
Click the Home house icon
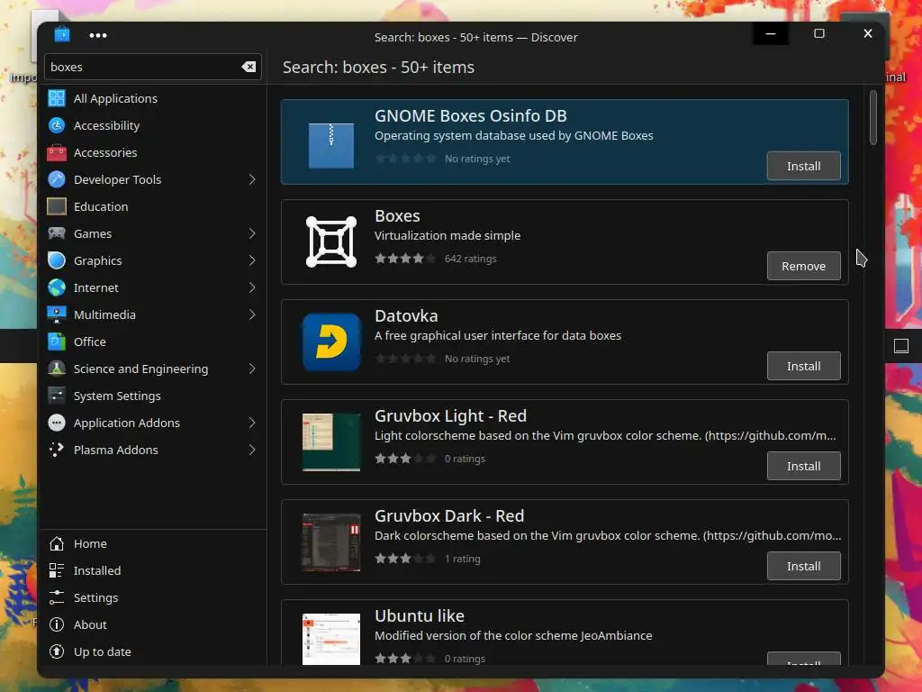(x=57, y=543)
